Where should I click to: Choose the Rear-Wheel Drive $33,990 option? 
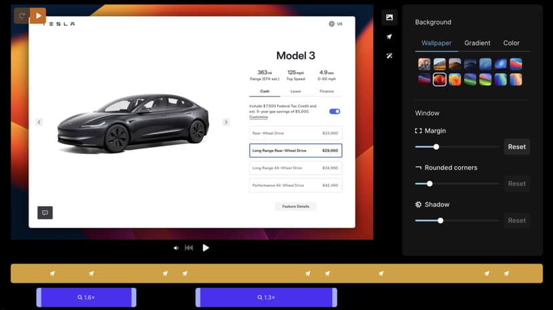[296, 133]
